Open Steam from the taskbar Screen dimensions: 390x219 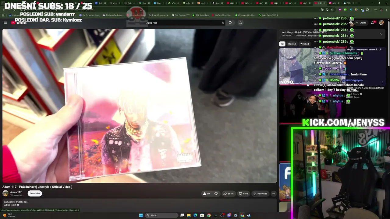coord(249,215)
